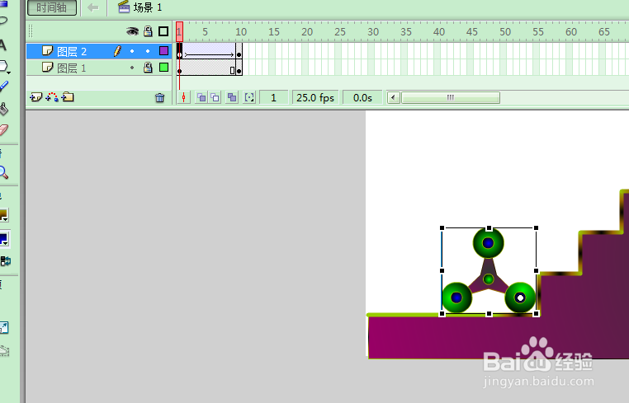Click the 0.0s elapsed time display
This screenshot has width=629, height=403.
[362, 98]
